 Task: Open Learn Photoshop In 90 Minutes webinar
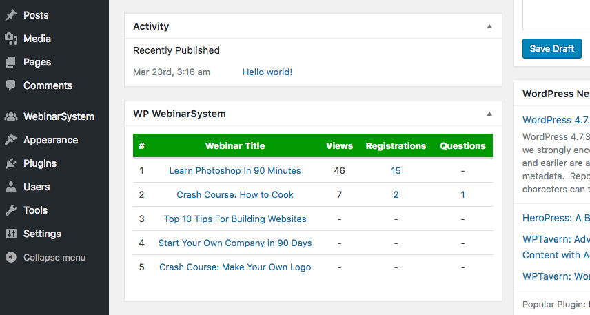click(x=235, y=170)
